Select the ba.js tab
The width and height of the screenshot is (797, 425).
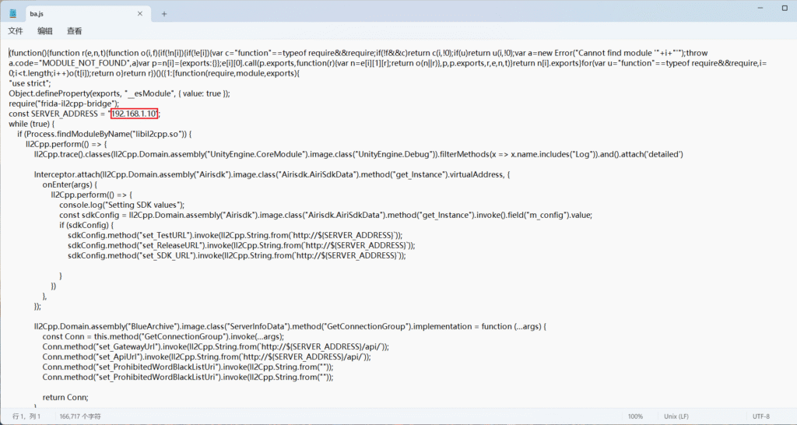87,14
